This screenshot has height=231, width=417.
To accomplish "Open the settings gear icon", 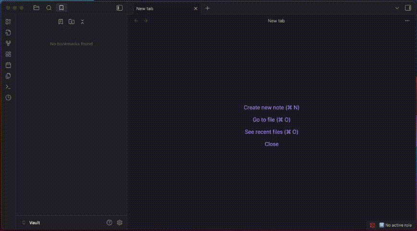I will pos(120,222).
